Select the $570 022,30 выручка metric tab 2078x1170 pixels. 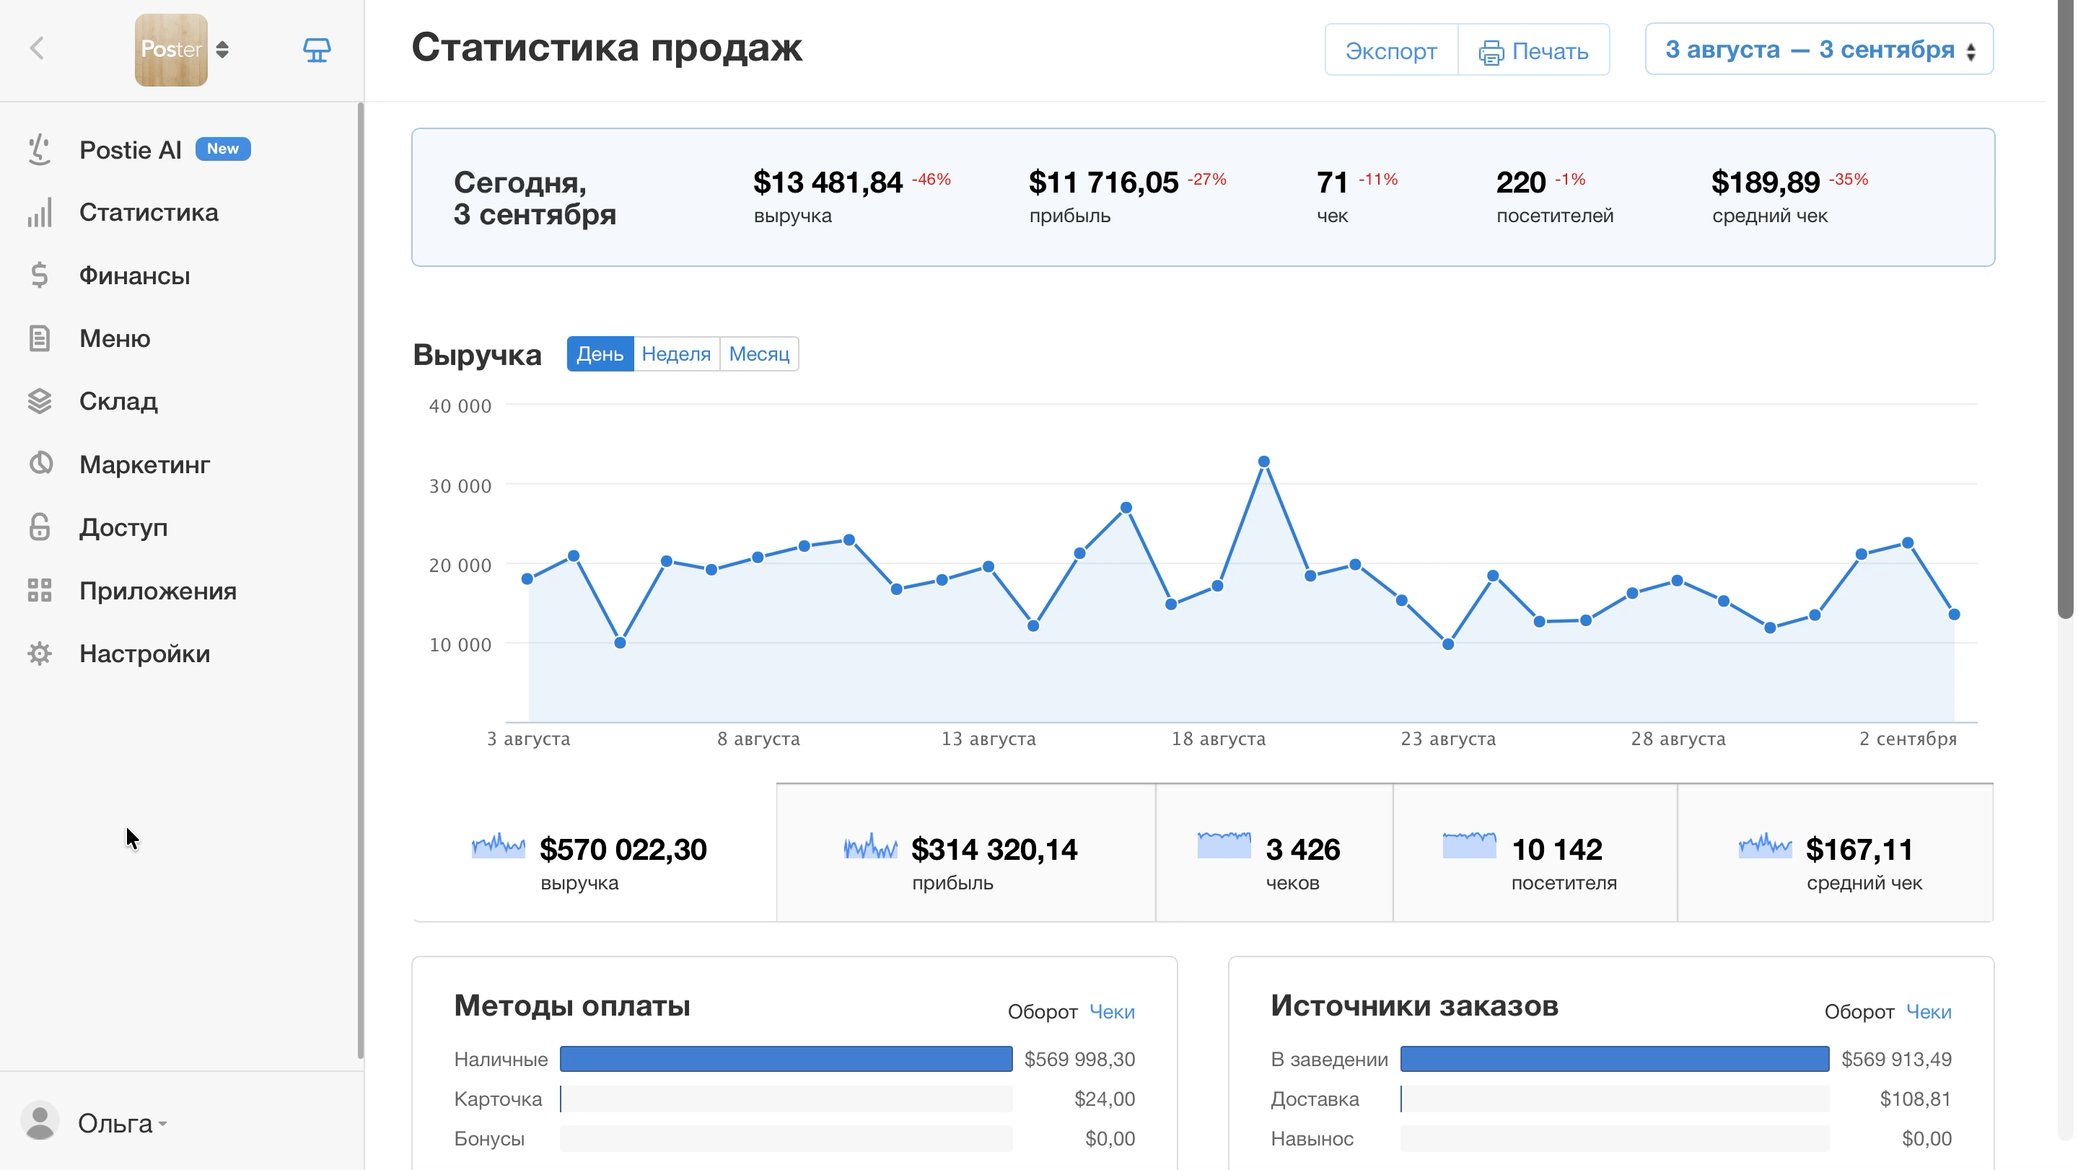click(x=595, y=853)
